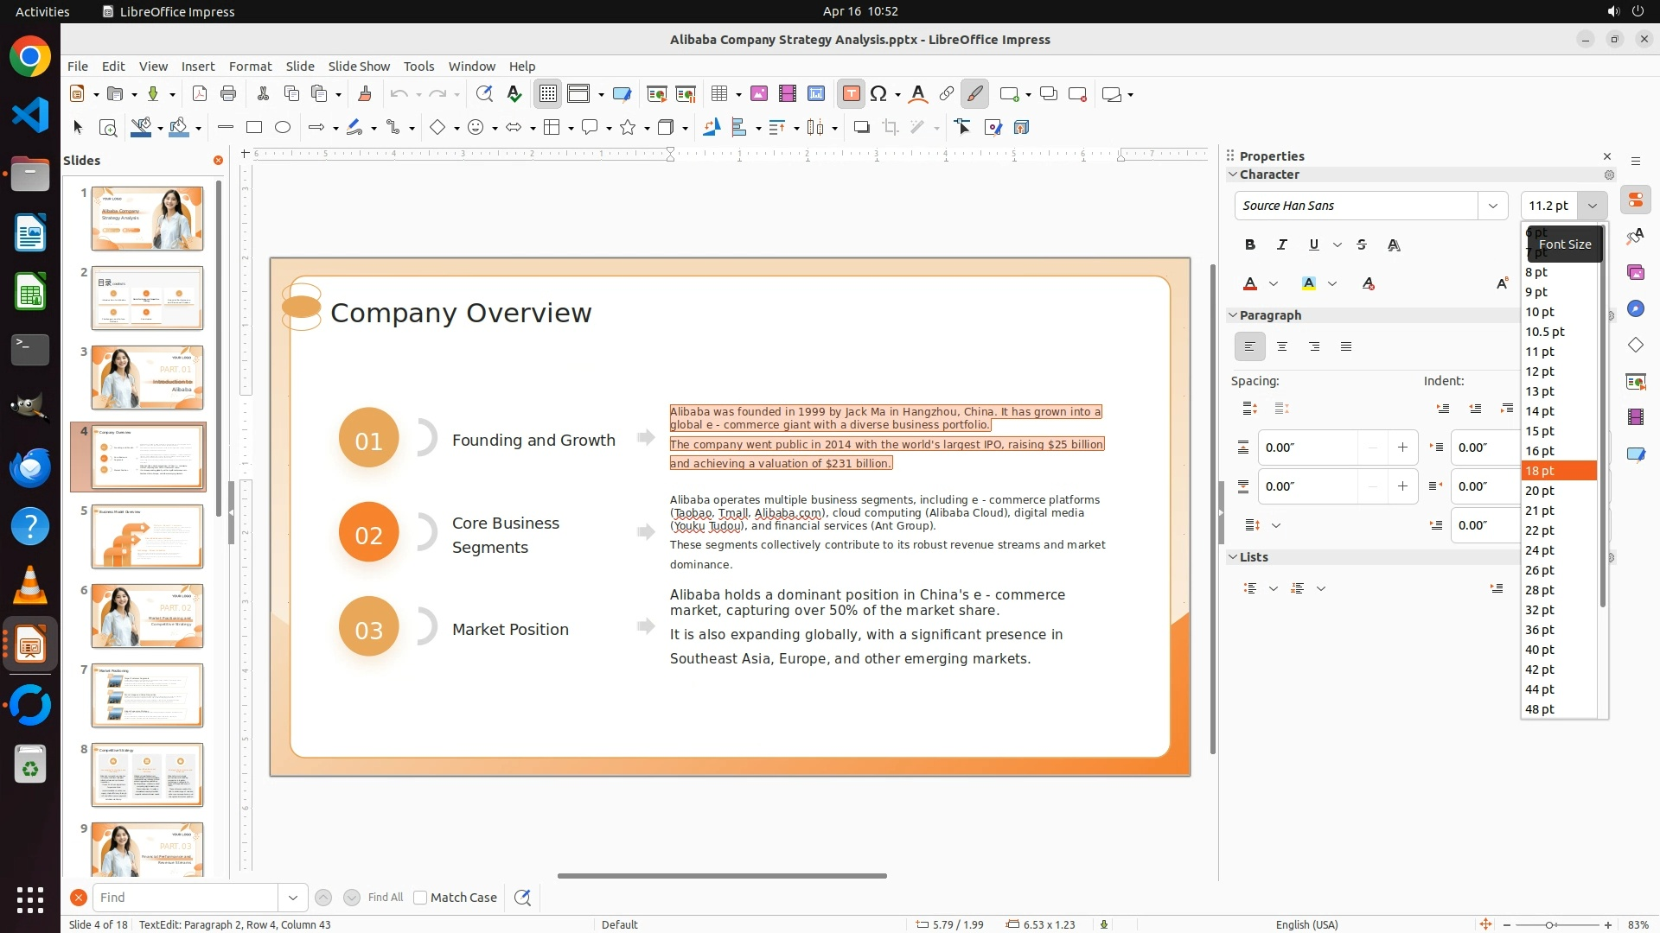Collapse the Paragraph section

(x=1234, y=315)
